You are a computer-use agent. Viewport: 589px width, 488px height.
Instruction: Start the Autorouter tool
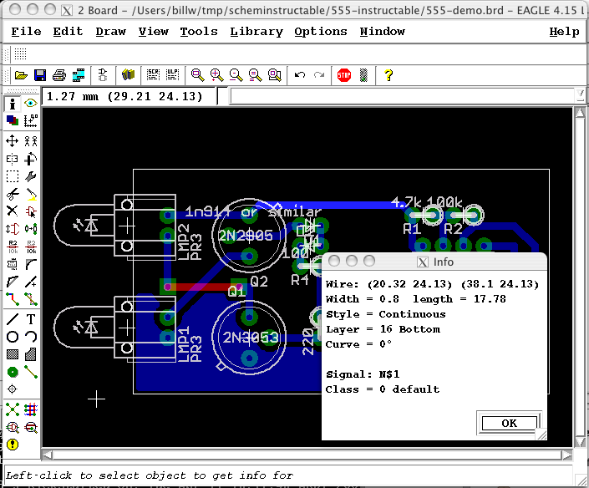[x=30, y=409]
